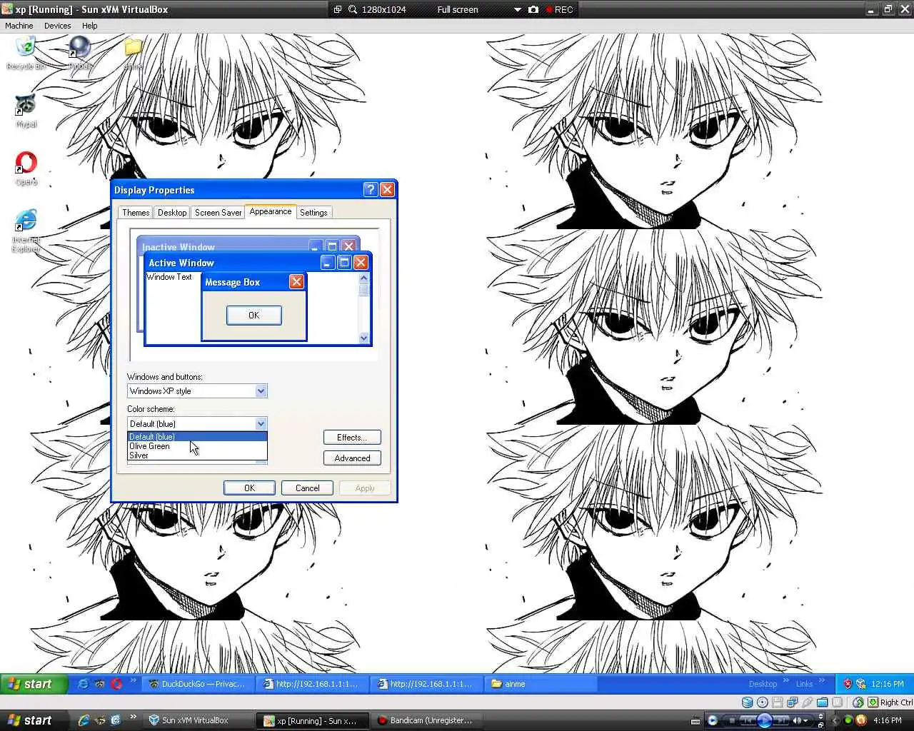914x731 pixels.
Task: Click VirtualBox CD/DVD status icon
Action: pyautogui.click(x=763, y=702)
